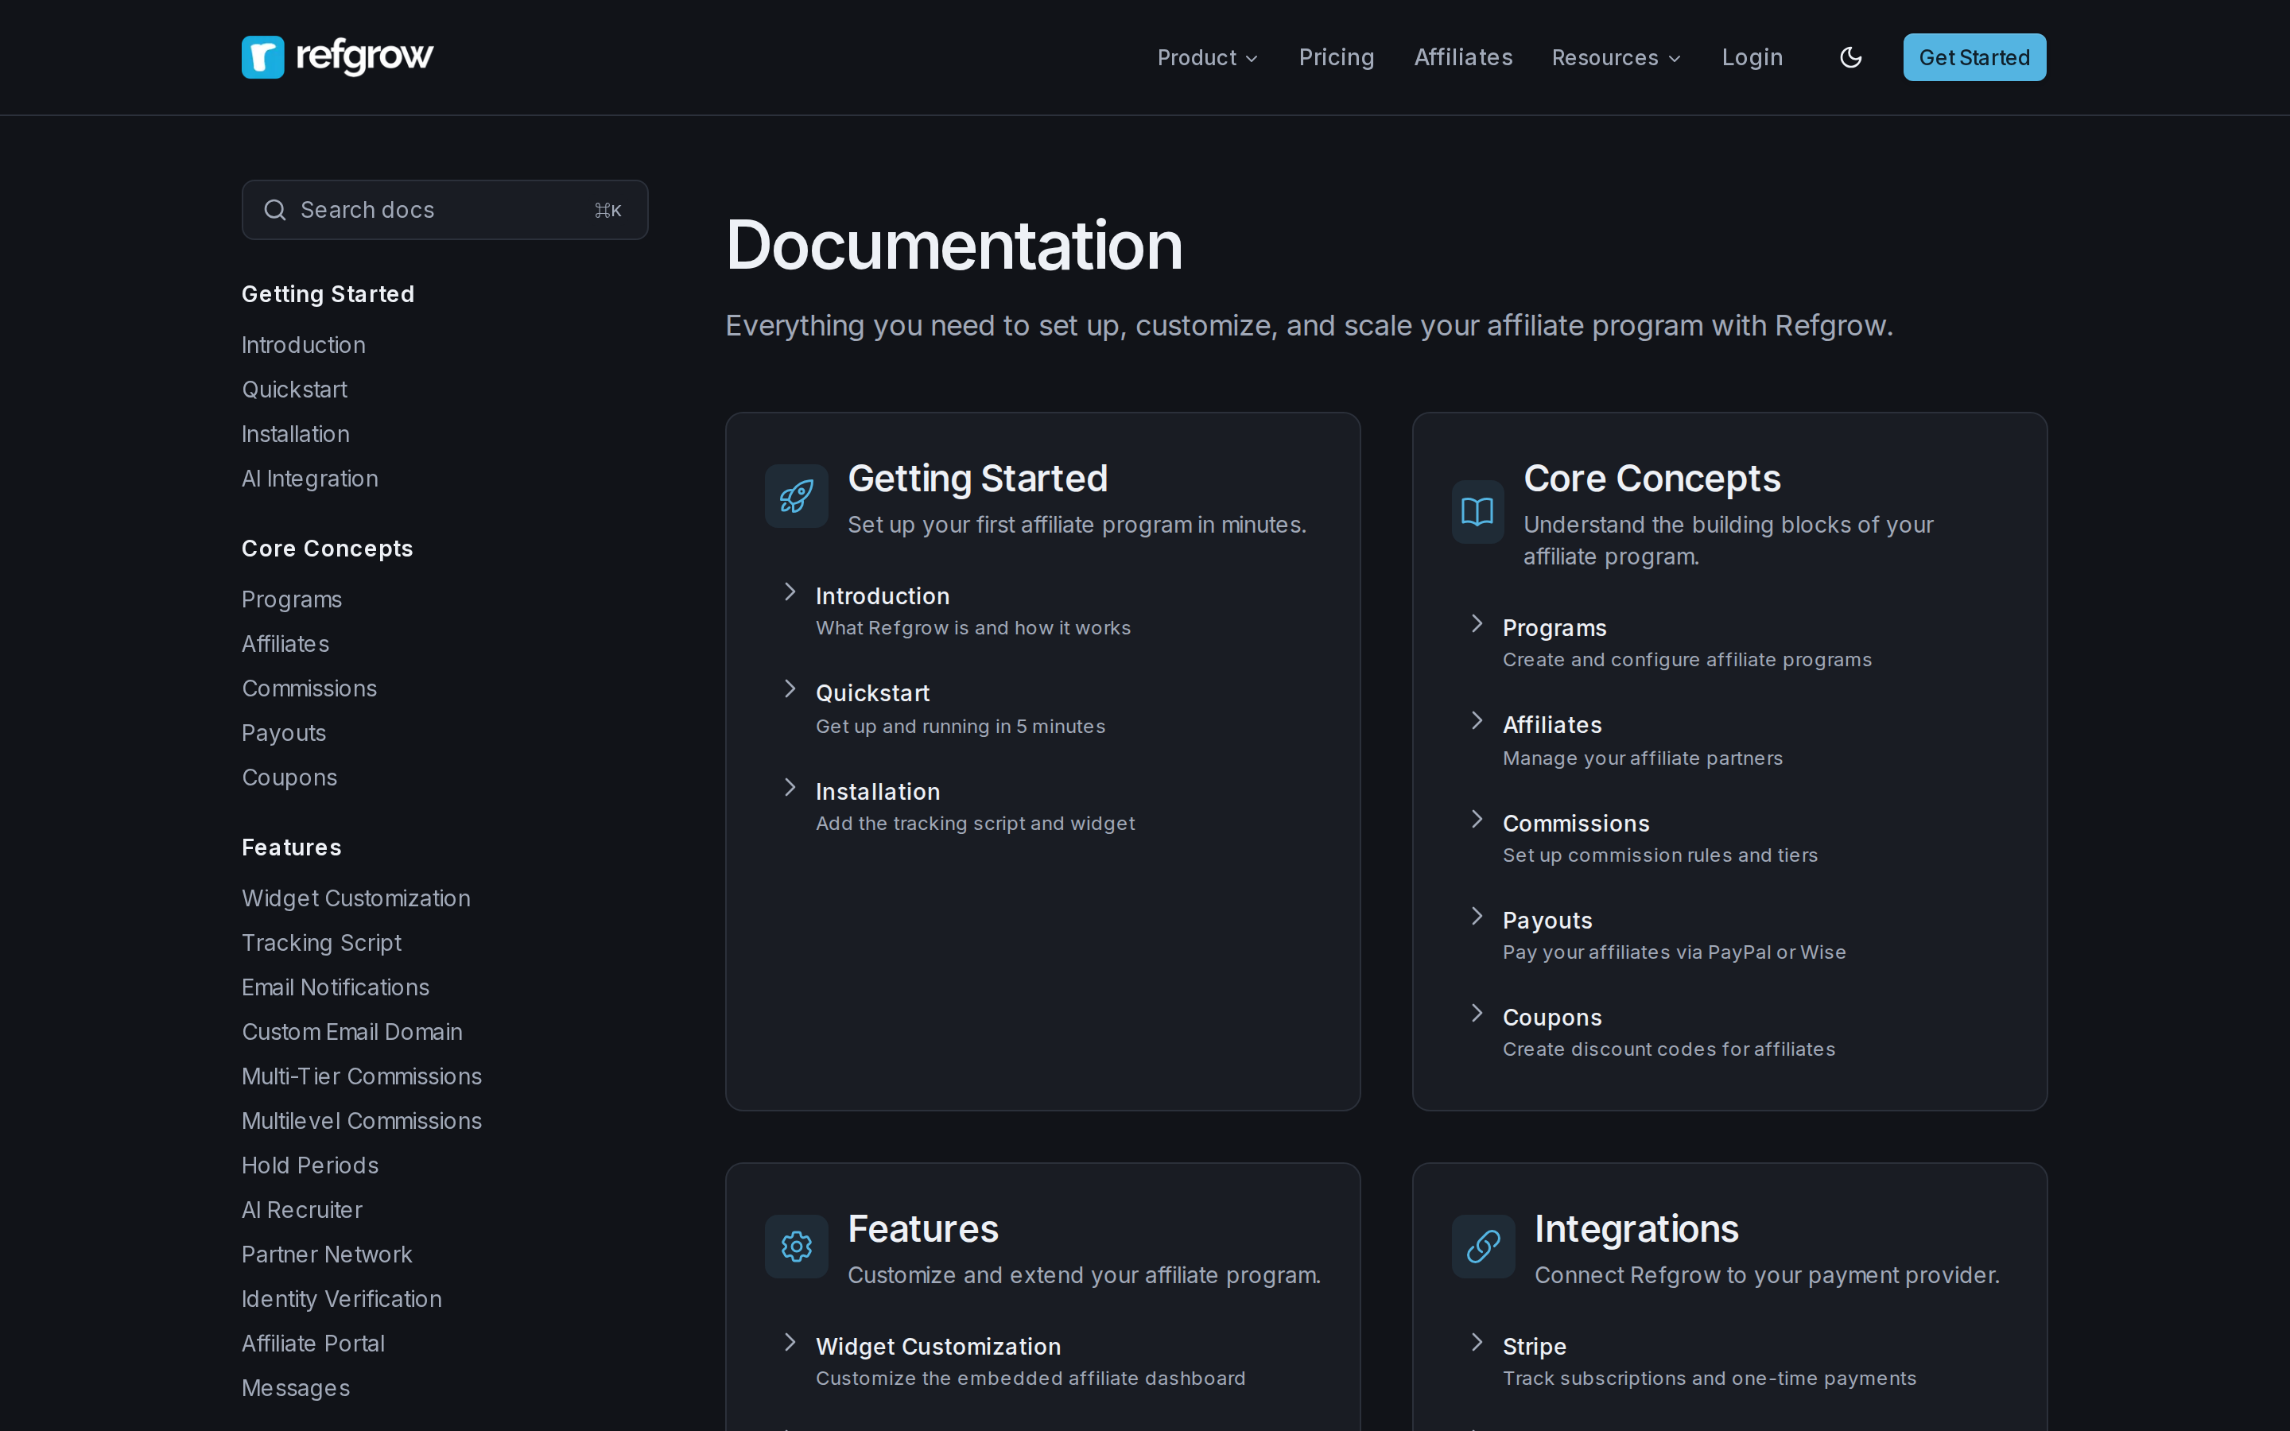Open the Commissions card link title
The width and height of the screenshot is (2290, 1431).
click(x=1575, y=824)
